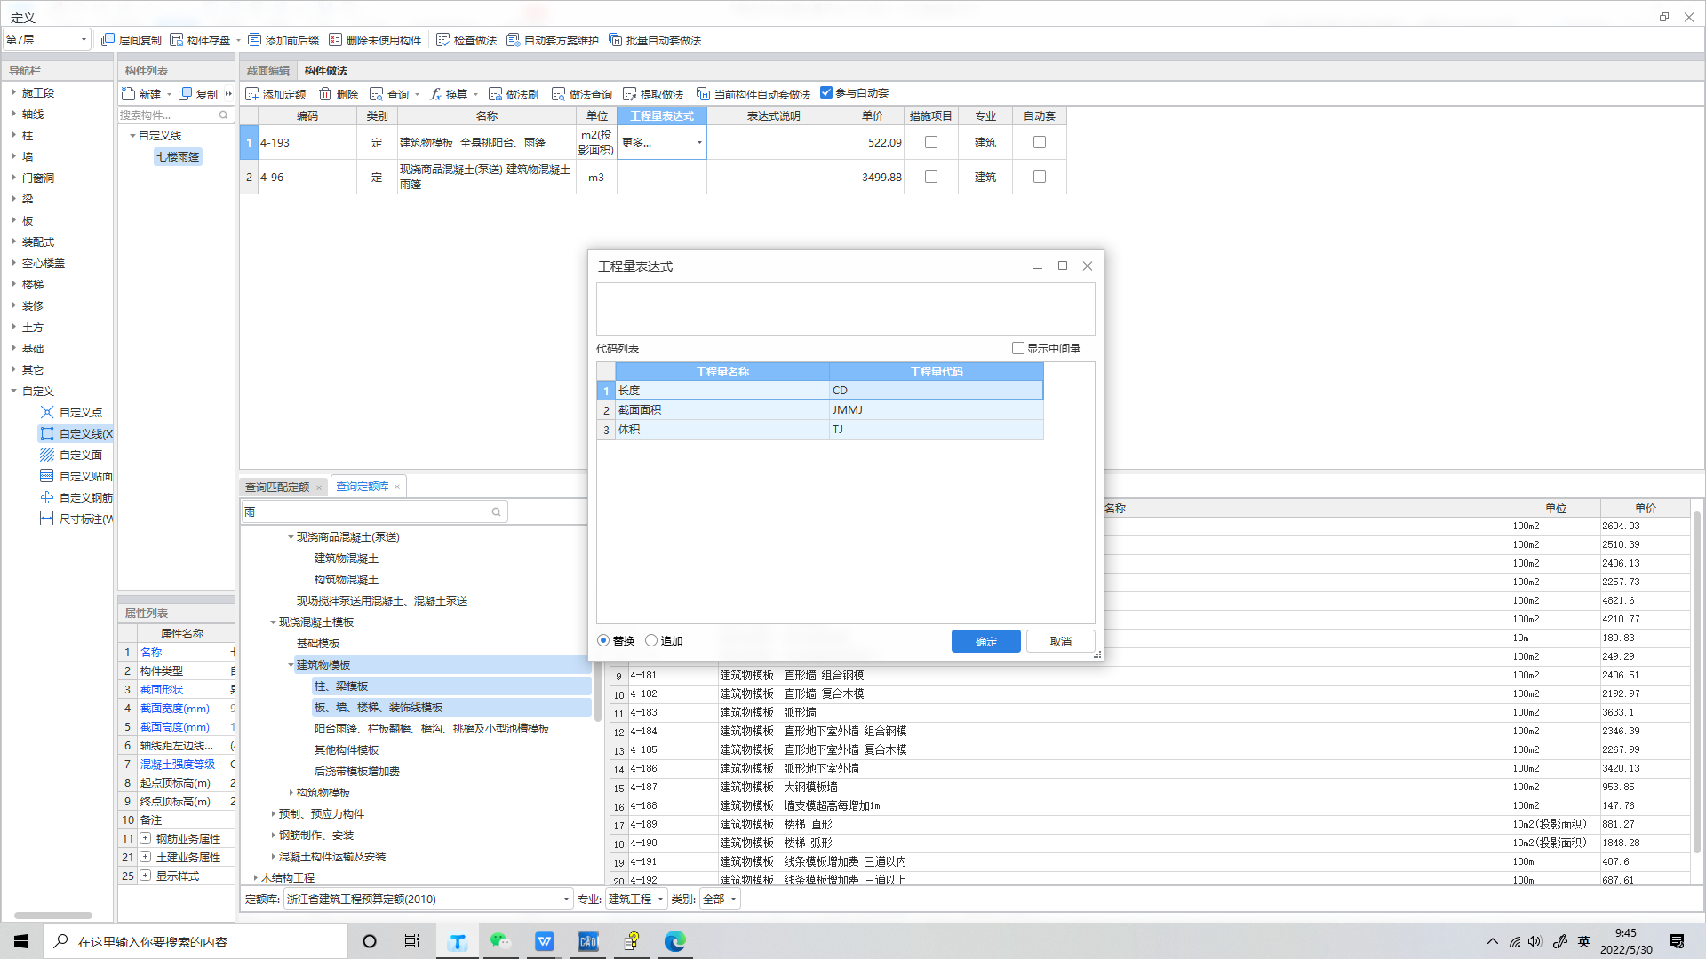Collapse 现浇混凝土模板 tree node
The width and height of the screenshot is (1706, 959).
point(273,622)
